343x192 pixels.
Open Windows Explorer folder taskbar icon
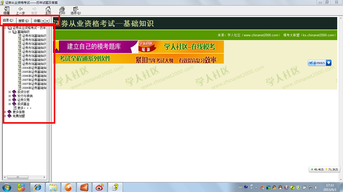(53, 187)
